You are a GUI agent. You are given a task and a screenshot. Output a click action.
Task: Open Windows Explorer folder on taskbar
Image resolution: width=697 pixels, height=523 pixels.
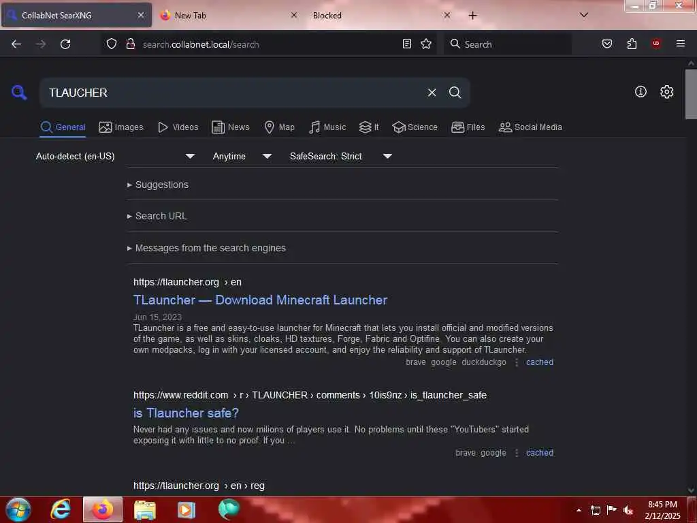[145, 510]
